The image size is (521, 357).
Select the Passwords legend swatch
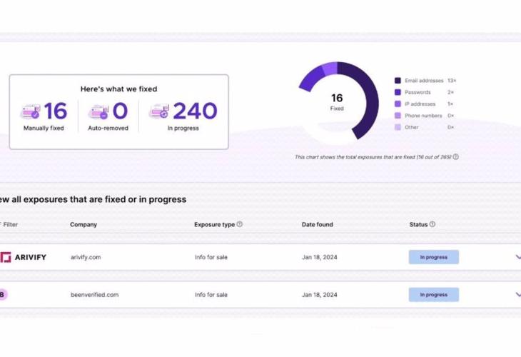tap(398, 92)
